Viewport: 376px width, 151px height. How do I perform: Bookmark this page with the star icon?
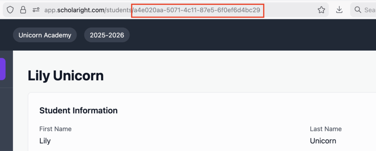tap(321, 10)
